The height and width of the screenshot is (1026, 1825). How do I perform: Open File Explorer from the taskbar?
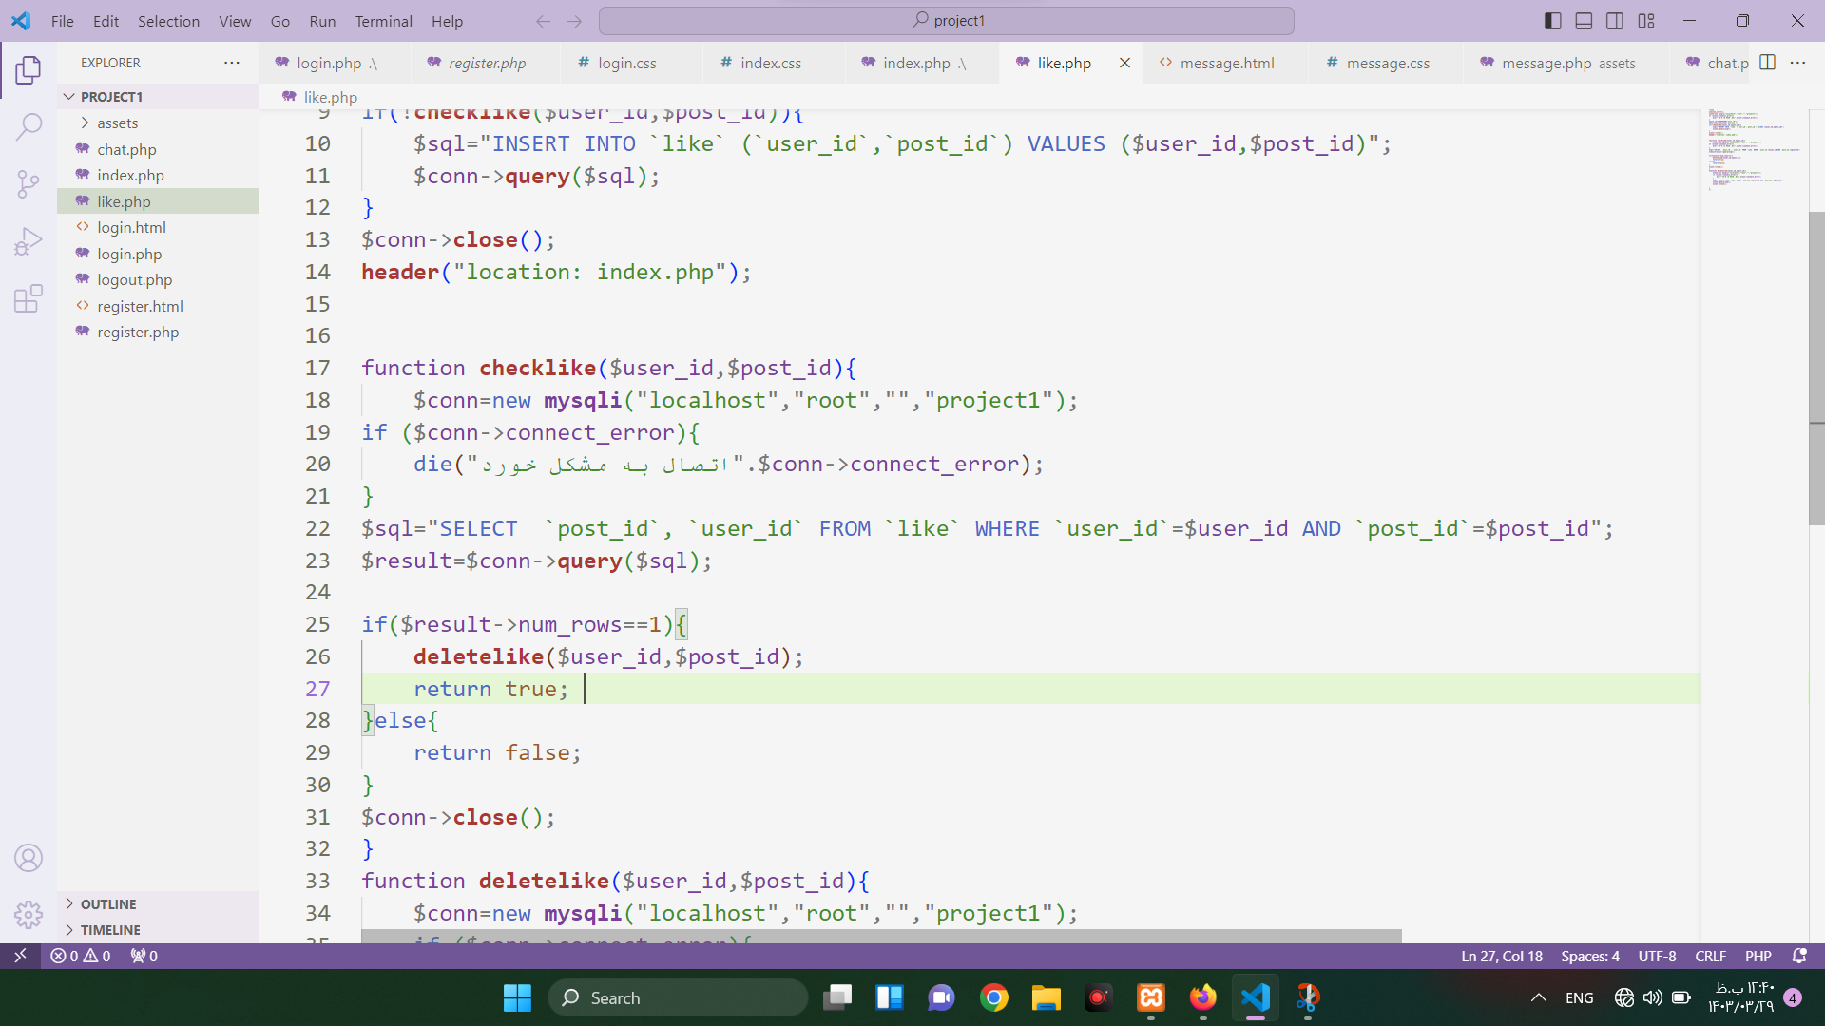coord(1047,997)
